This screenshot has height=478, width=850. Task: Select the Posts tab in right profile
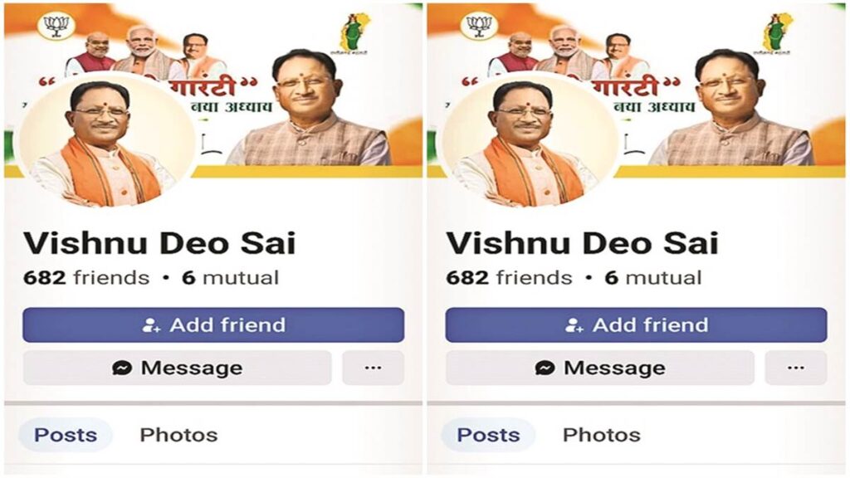pyautogui.click(x=488, y=435)
